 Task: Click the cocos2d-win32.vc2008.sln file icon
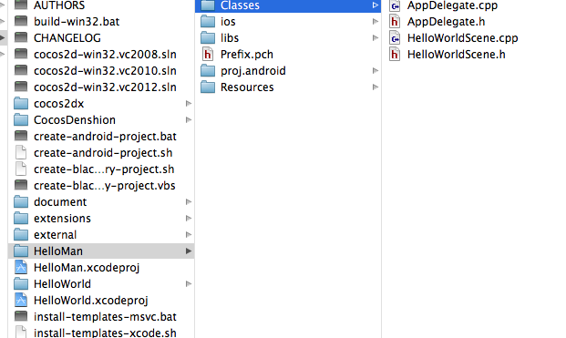[21, 54]
